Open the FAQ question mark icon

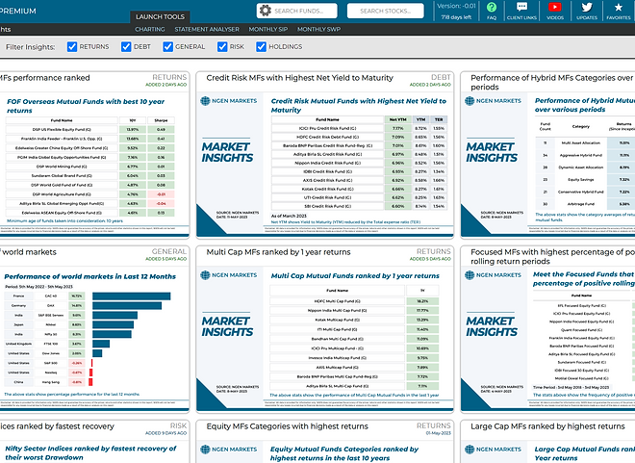click(492, 8)
